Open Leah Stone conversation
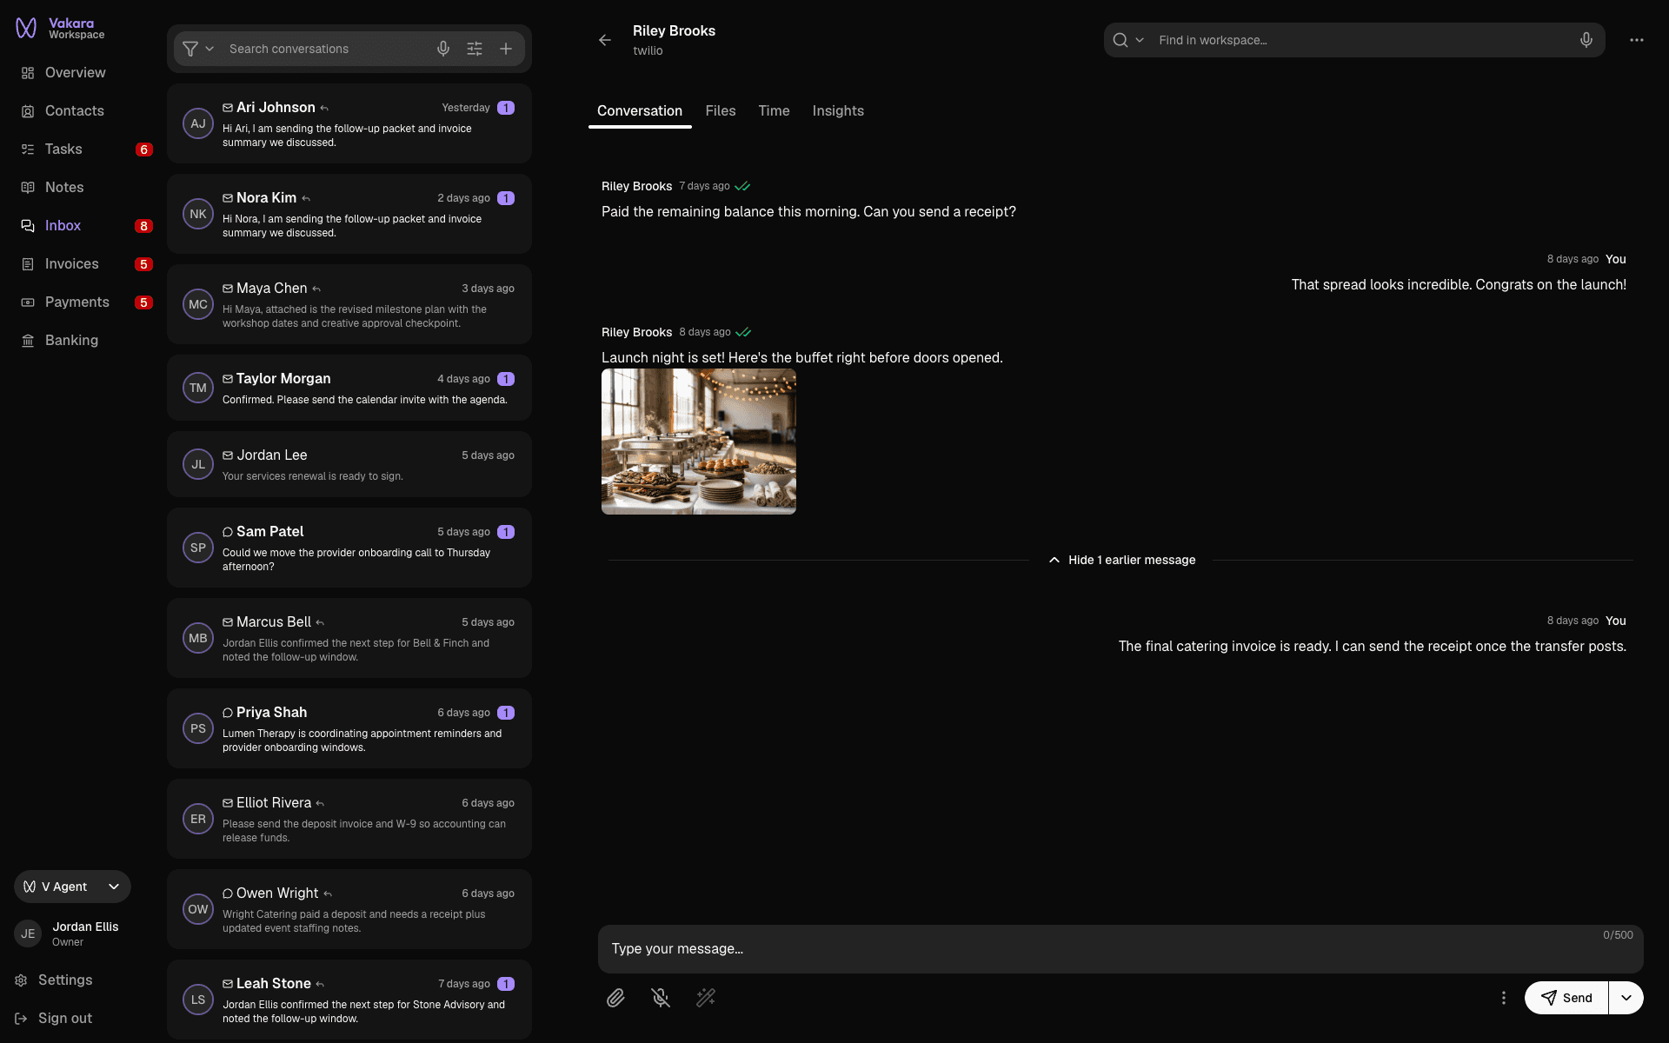The width and height of the screenshot is (1669, 1043). (x=349, y=1000)
